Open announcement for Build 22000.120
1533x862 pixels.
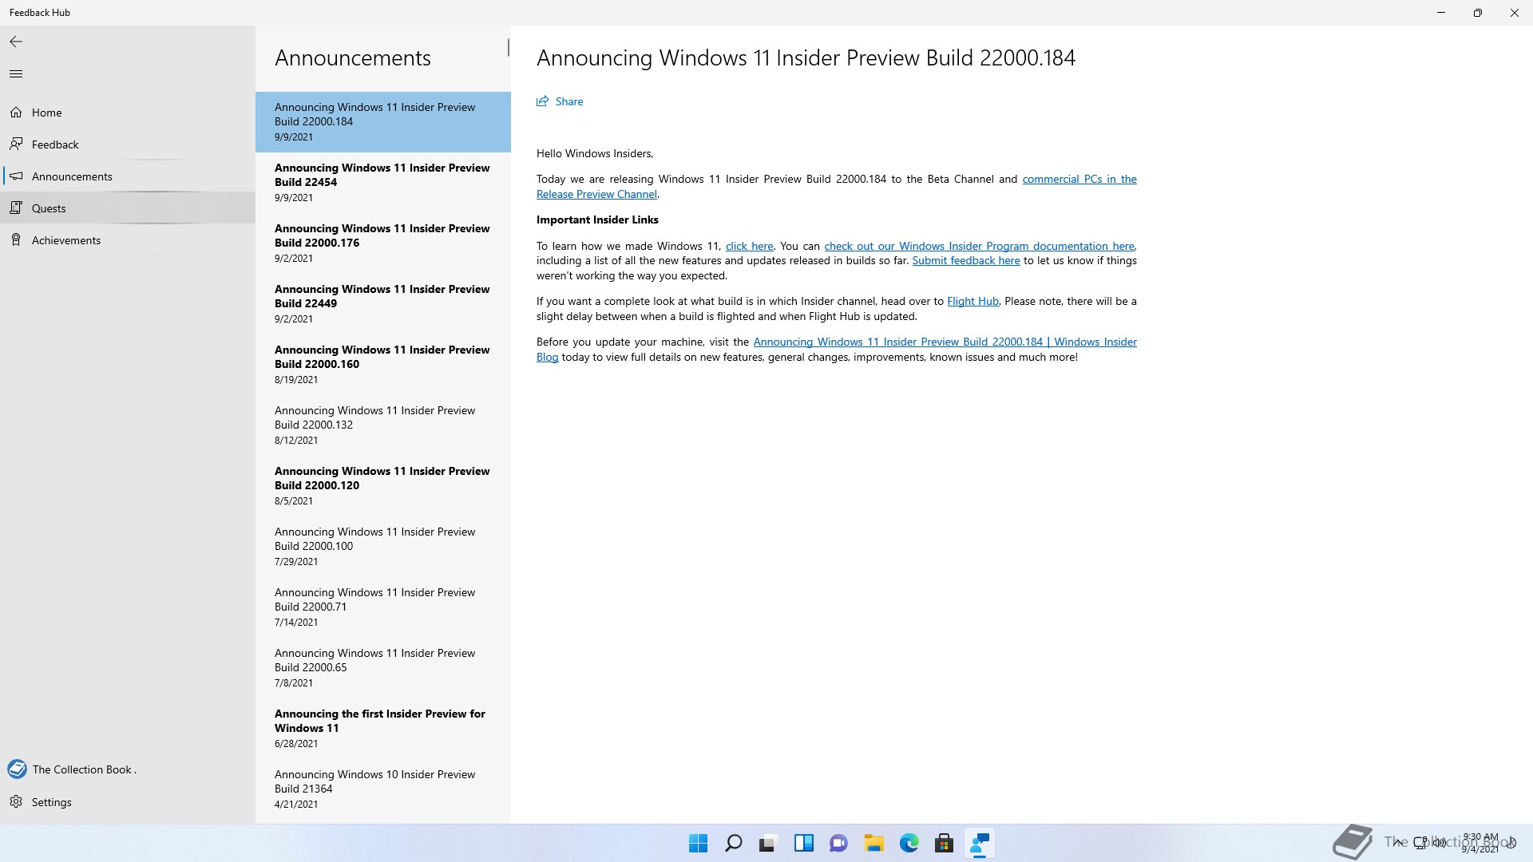click(x=383, y=486)
